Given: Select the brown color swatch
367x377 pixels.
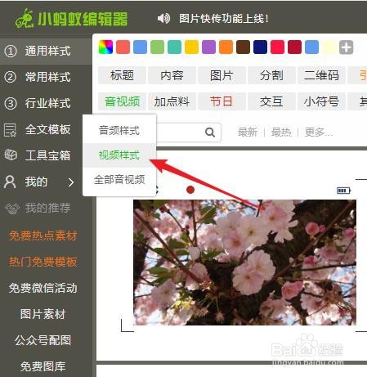Looking at the screenshot, I should 243,47.
